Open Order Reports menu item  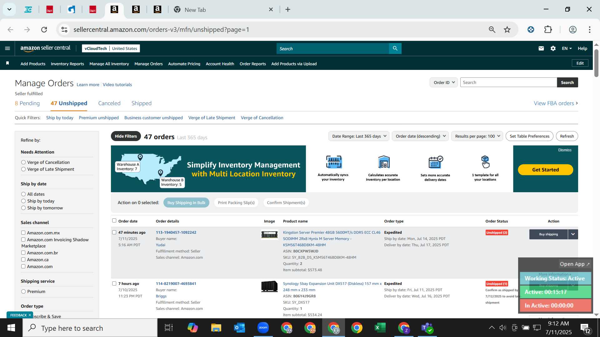(x=252, y=64)
